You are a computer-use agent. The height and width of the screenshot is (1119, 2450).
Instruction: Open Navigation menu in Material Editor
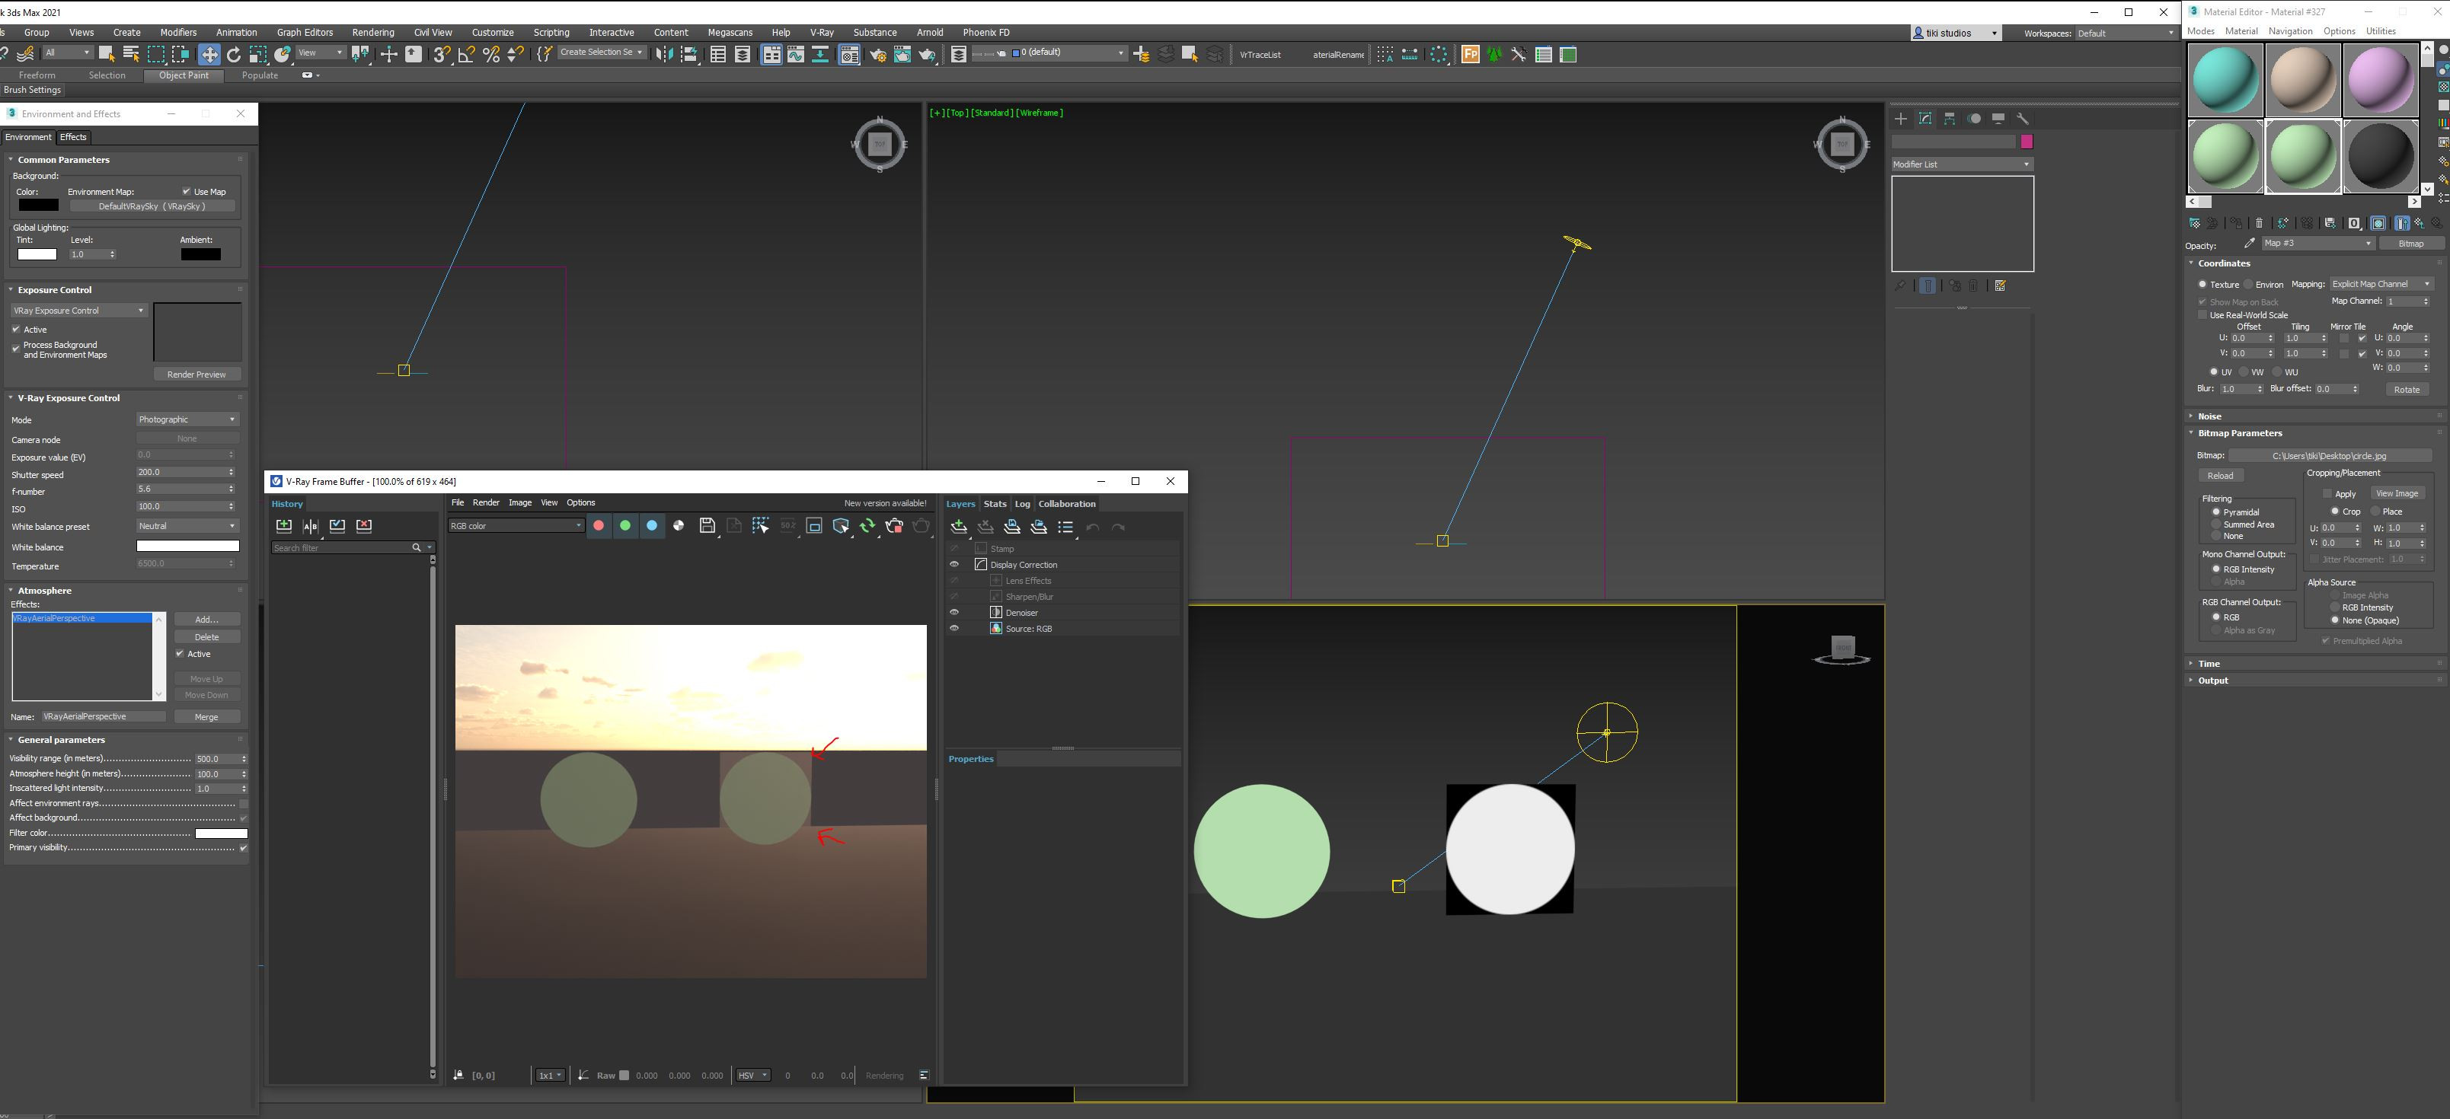pos(2289,31)
